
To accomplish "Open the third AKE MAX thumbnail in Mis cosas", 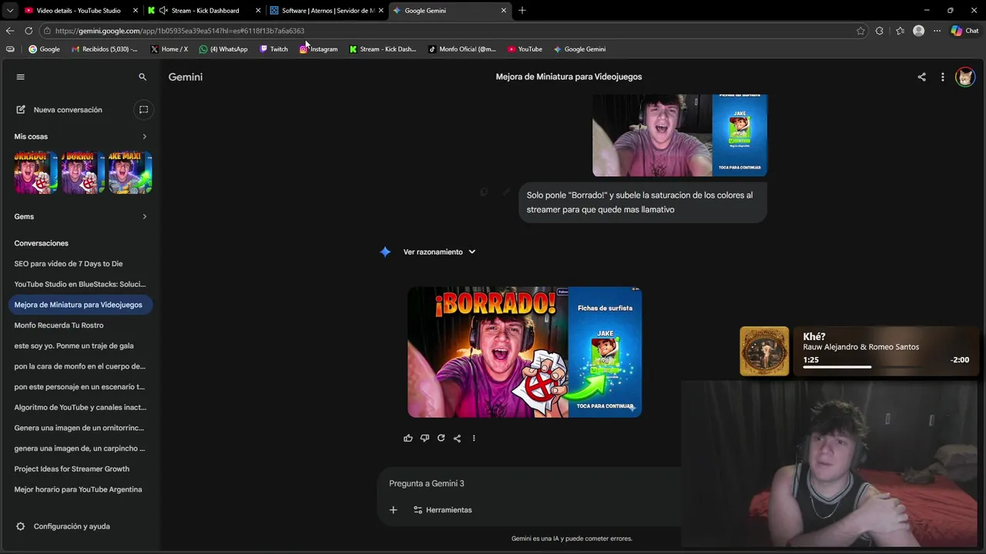I will point(130,172).
